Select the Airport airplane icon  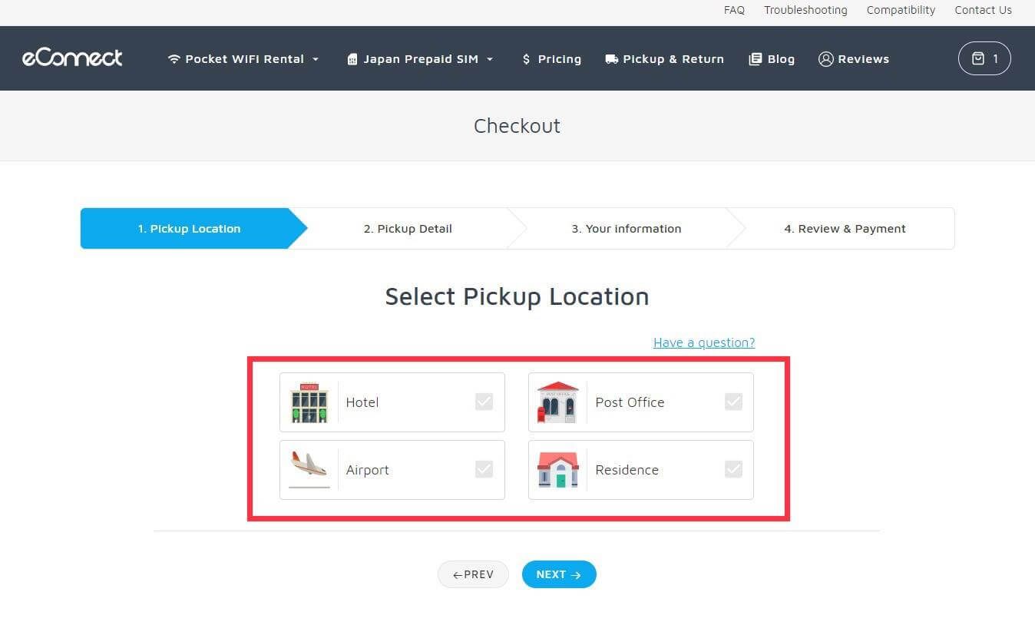tap(309, 470)
